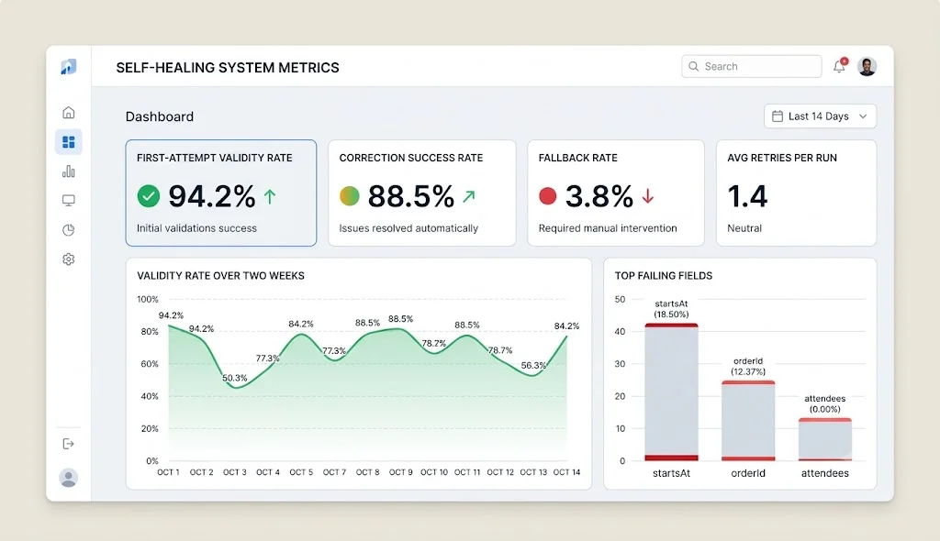Click the red down arrow beside 3.8%
The image size is (940, 541).
point(648,196)
